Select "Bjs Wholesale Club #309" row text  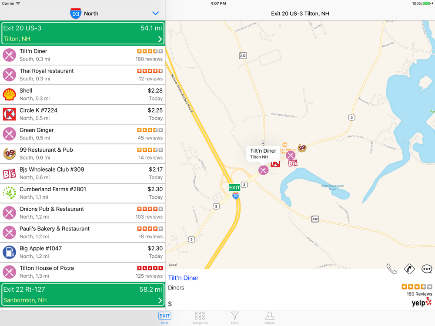pos(52,170)
